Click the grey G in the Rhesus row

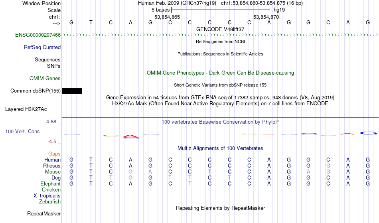pos(328,166)
